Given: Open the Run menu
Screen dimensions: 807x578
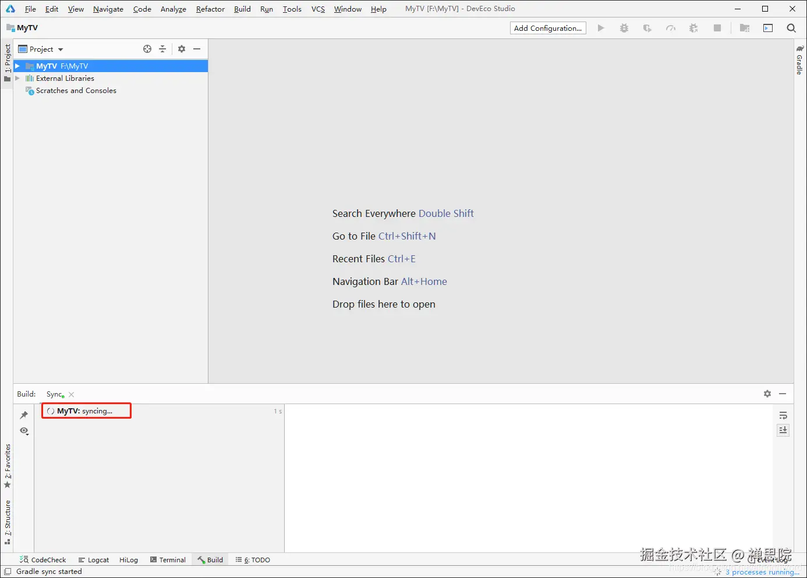Looking at the screenshot, I should click(267, 9).
